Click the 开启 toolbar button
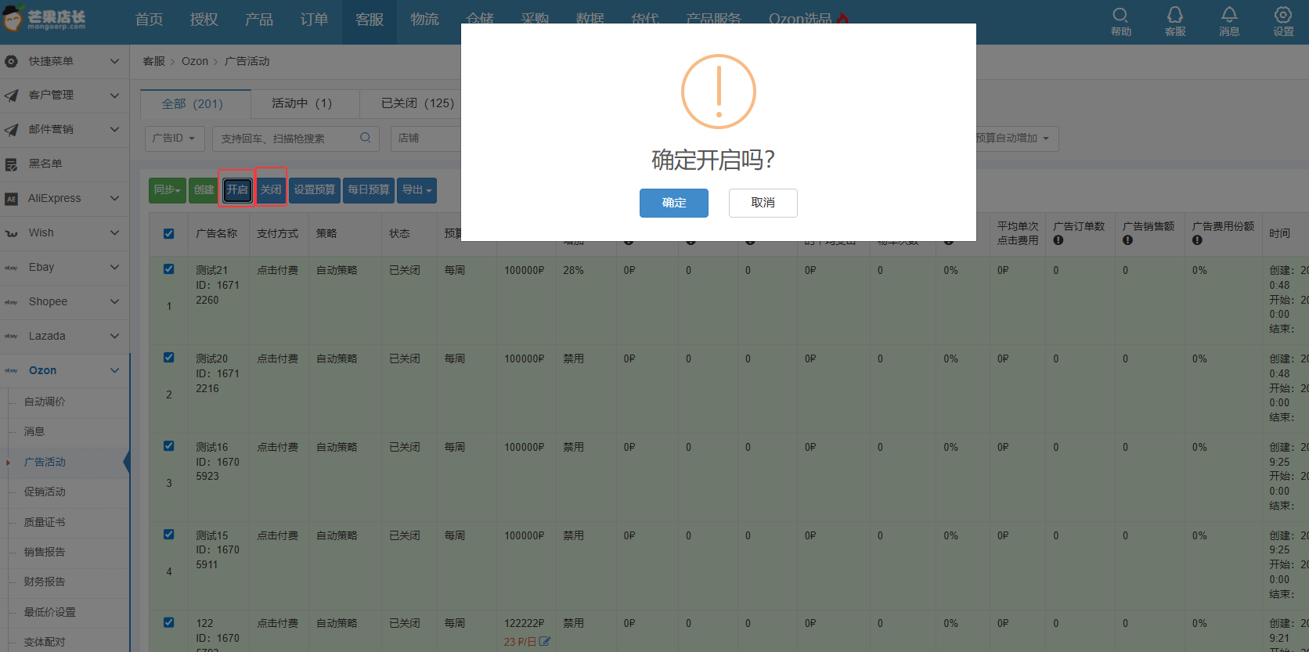Screen dimensions: 1309x652 tap(236, 190)
